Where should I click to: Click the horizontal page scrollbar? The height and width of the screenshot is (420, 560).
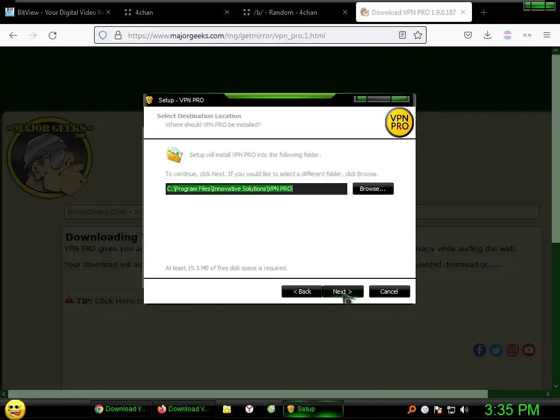248,394
